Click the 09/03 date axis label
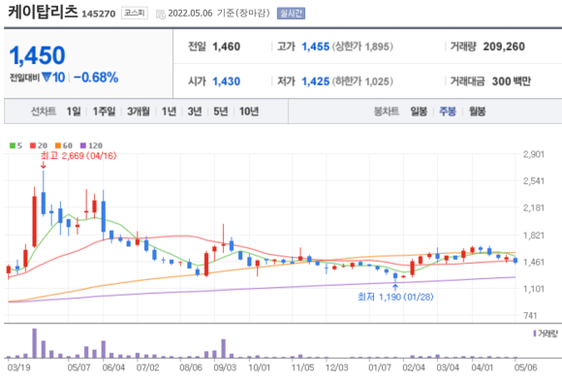562x378 pixels. pyautogui.click(x=225, y=367)
